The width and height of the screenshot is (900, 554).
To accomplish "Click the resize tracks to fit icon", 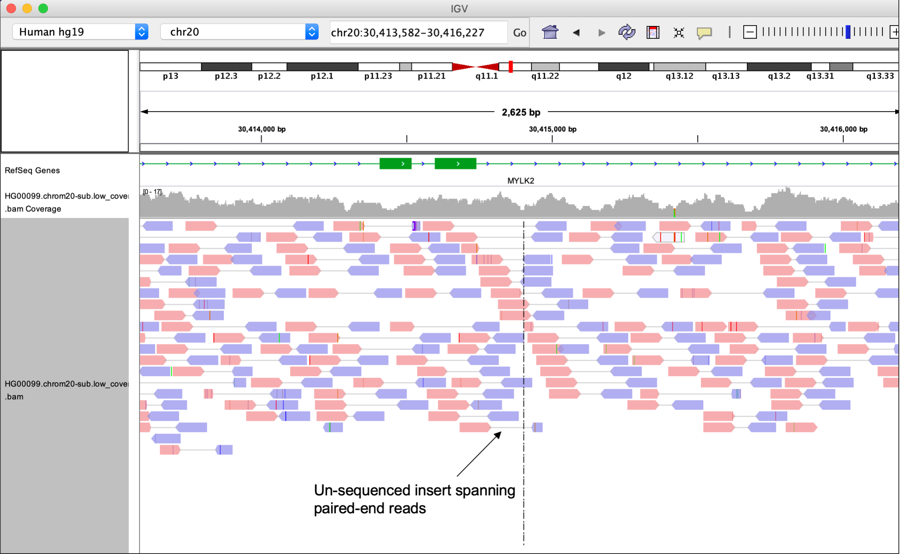I will (679, 33).
